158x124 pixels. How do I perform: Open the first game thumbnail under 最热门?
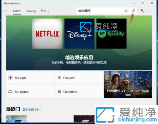[17, 119]
